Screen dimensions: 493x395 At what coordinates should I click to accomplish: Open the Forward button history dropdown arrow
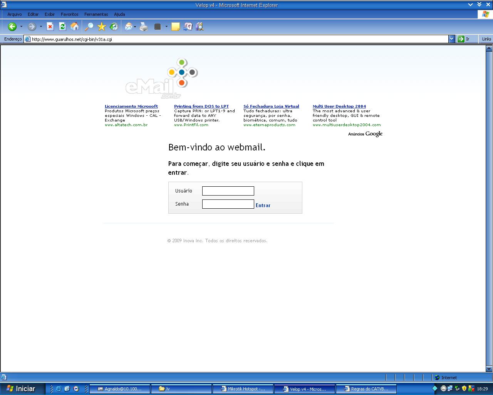[41, 27]
